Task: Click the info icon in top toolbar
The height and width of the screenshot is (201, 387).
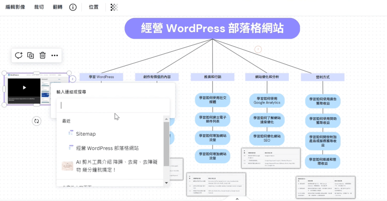Action: [x=73, y=7]
